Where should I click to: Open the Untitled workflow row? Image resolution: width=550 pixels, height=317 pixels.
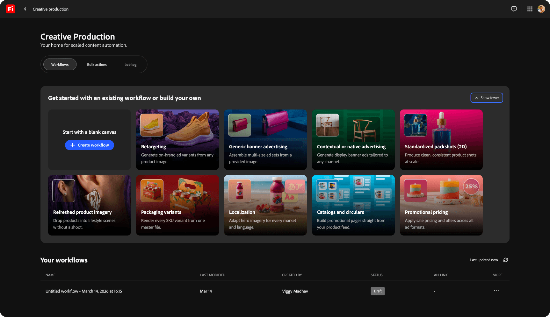click(275, 291)
